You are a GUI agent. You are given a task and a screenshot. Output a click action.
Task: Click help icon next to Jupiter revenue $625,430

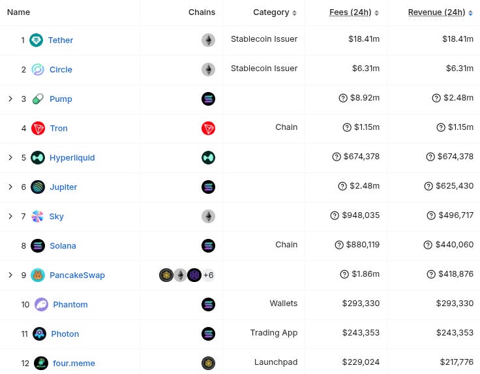428,186
